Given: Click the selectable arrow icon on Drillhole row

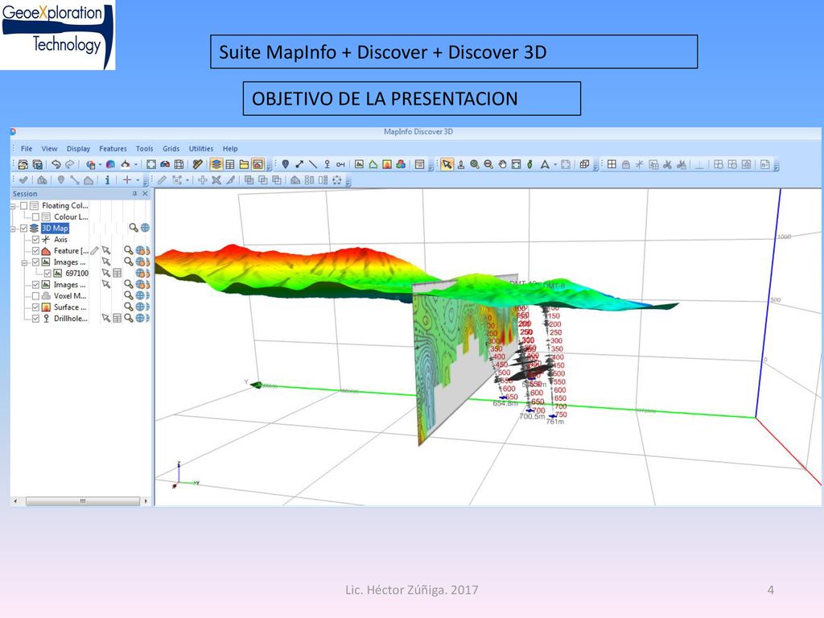Looking at the screenshot, I should pos(106,318).
